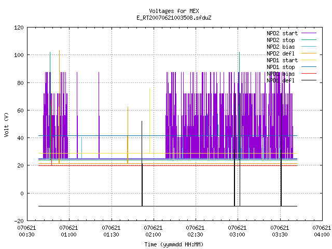Click the 'NPD1 start' legend label

coord(282,60)
